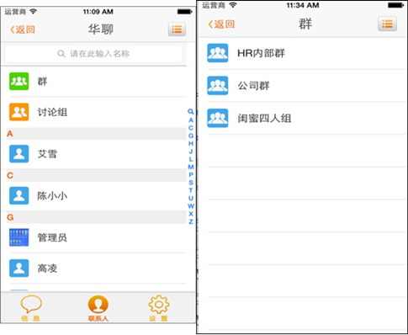Jump to letter X in index bar
The height and width of the screenshot is (335, 408).
191,214
